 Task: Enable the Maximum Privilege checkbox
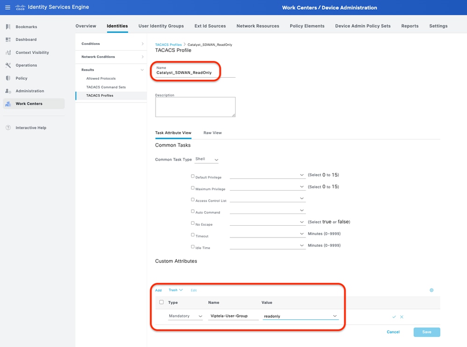click(193, 188)
